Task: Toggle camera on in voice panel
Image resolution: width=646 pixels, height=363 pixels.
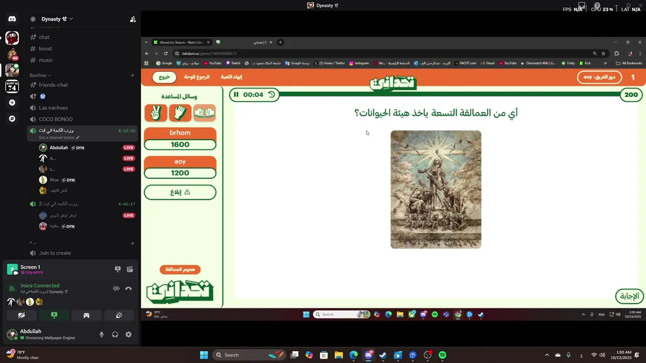Action: (x=21, y=315)
